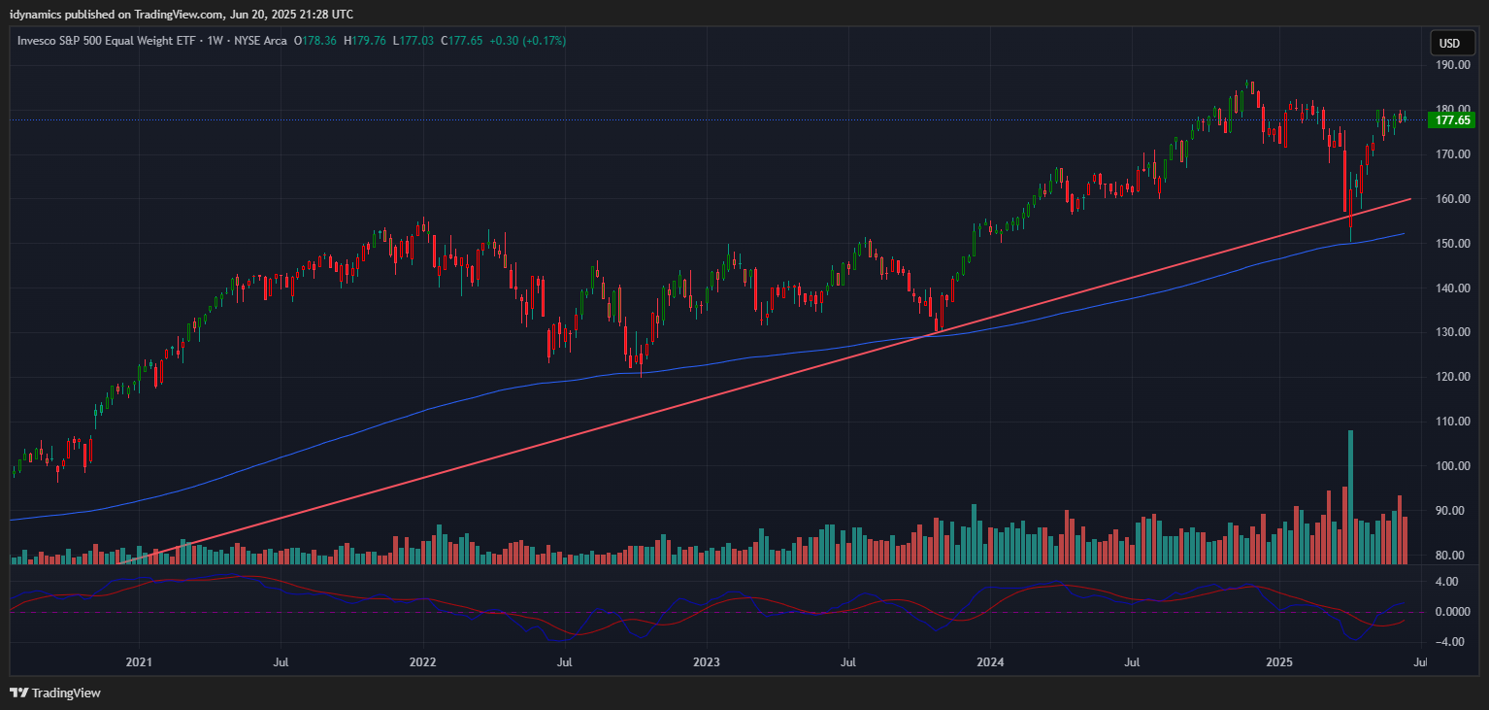Click the 2023 time axis label
The width and height of the screenshot is (1489, 710).
pyautogui.click(x=706, y=662)
